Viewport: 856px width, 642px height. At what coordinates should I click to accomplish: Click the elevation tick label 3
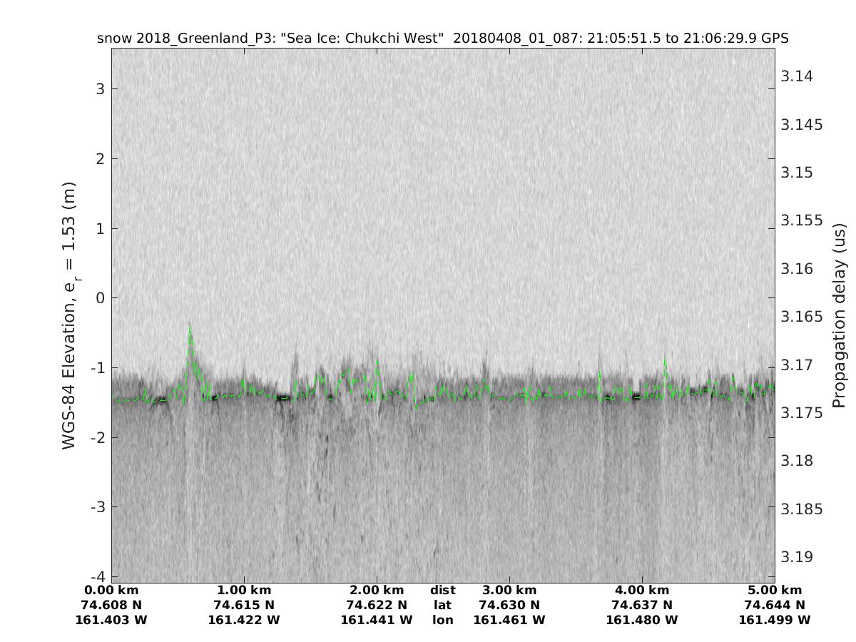point(101,89)
